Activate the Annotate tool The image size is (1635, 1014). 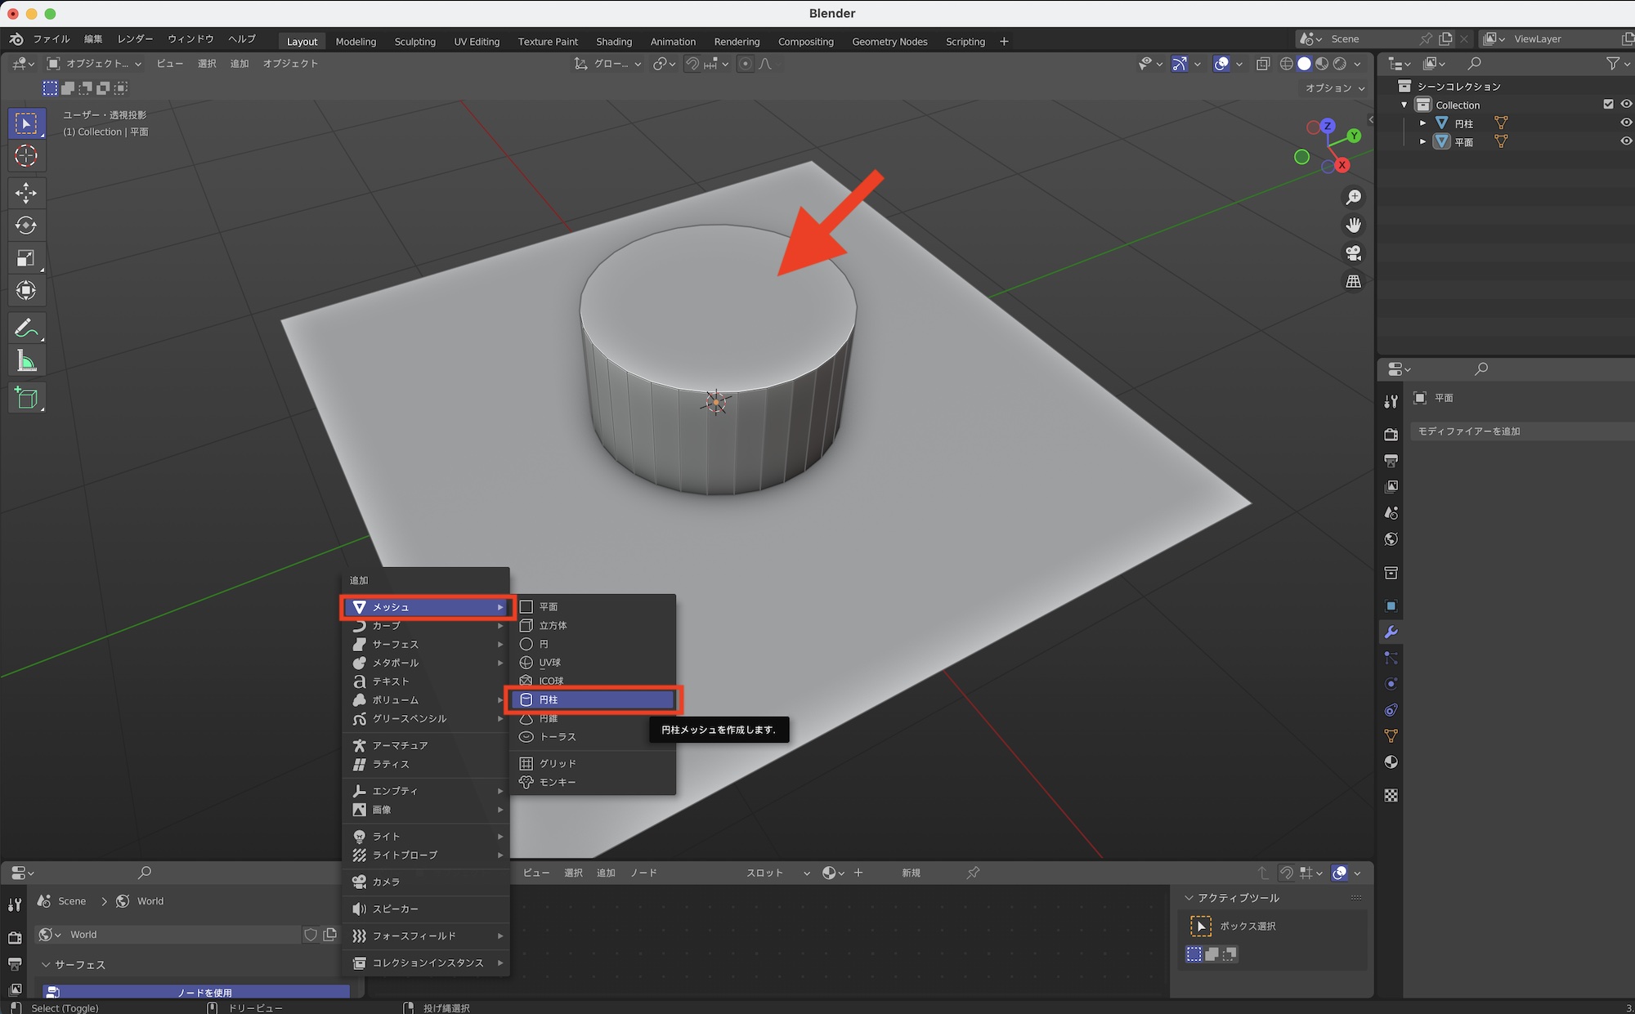coord(27,328)
